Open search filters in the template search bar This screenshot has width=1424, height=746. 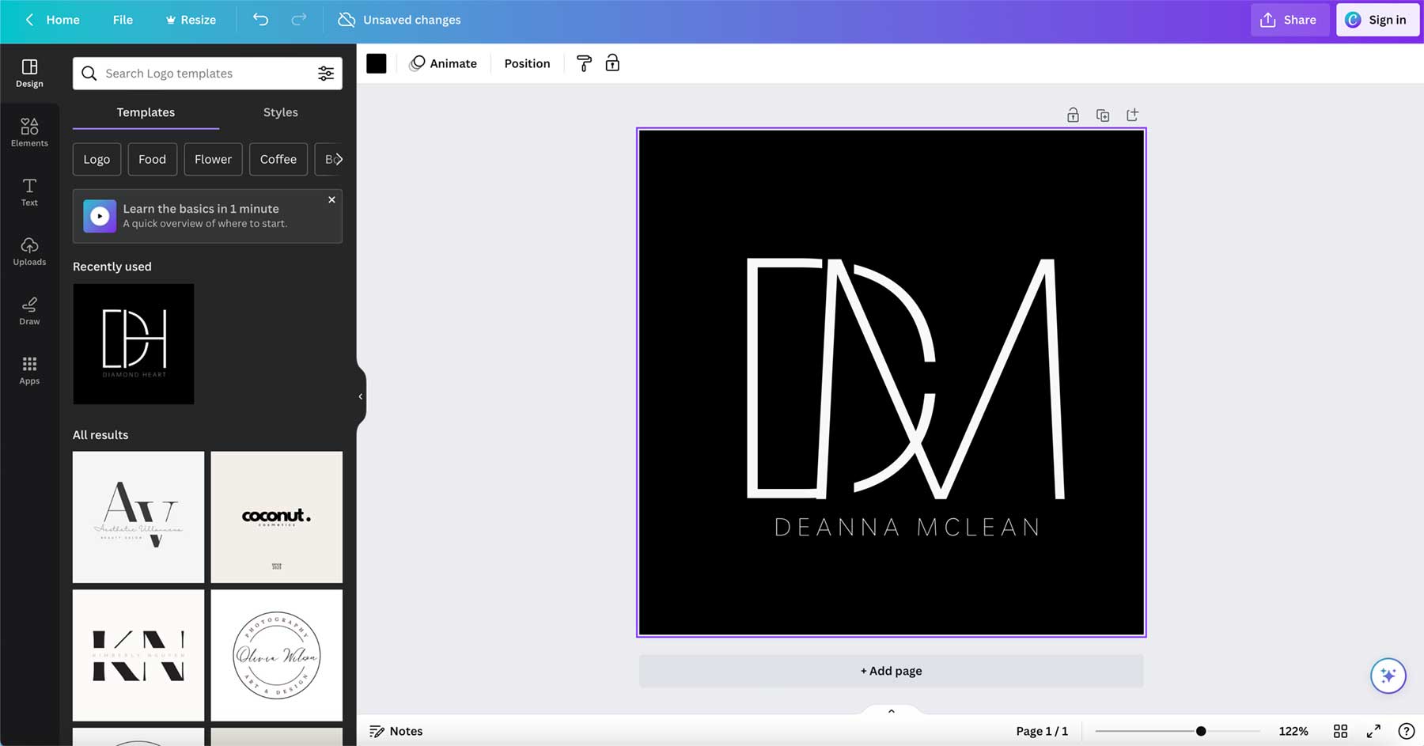pos(326,73)
